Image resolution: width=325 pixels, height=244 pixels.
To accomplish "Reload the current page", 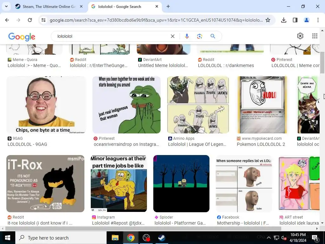I will tap(30, 20).
